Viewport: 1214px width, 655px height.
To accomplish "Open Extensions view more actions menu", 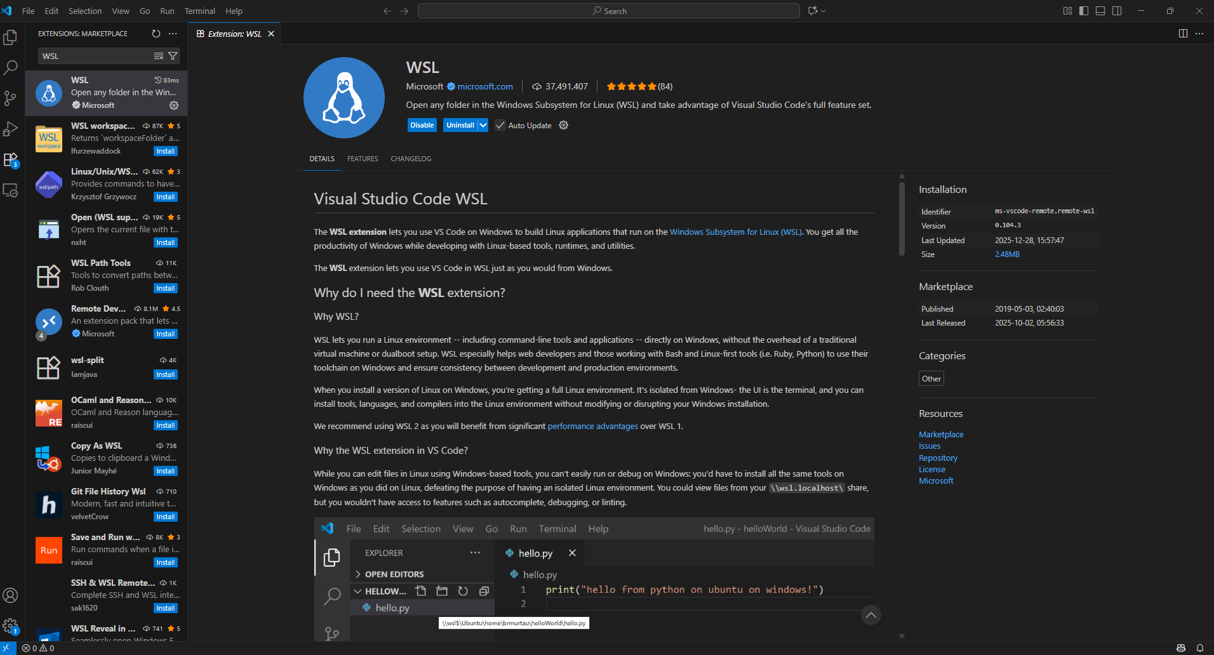I will coord(173,34).
